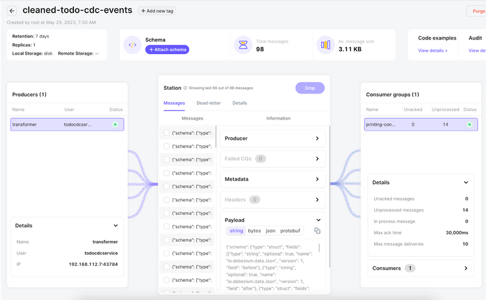Click the copy payload icon

coord(317,231)
